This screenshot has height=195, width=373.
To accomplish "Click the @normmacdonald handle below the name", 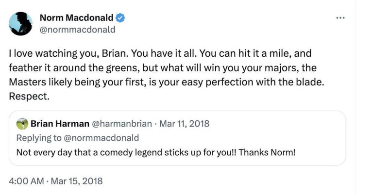I will (77, 30).
